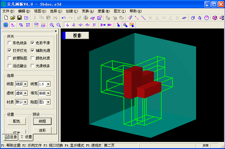The image size is (225, 149).
Task: Click the blue parallelogram plane tool icon
Action: pos(184,18)
